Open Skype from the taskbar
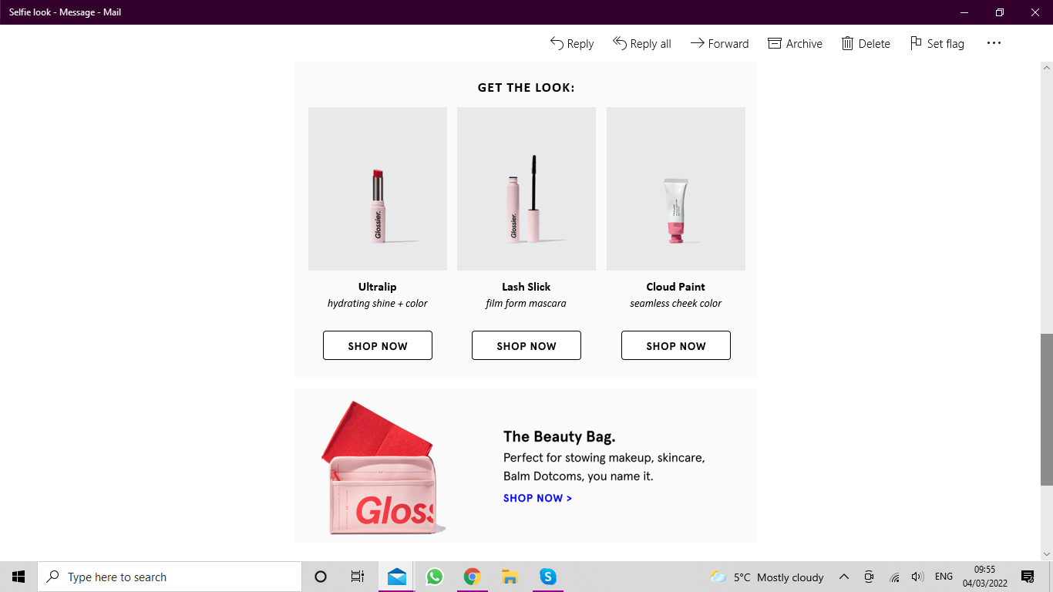1053x592 pixels. pos(548,577)
